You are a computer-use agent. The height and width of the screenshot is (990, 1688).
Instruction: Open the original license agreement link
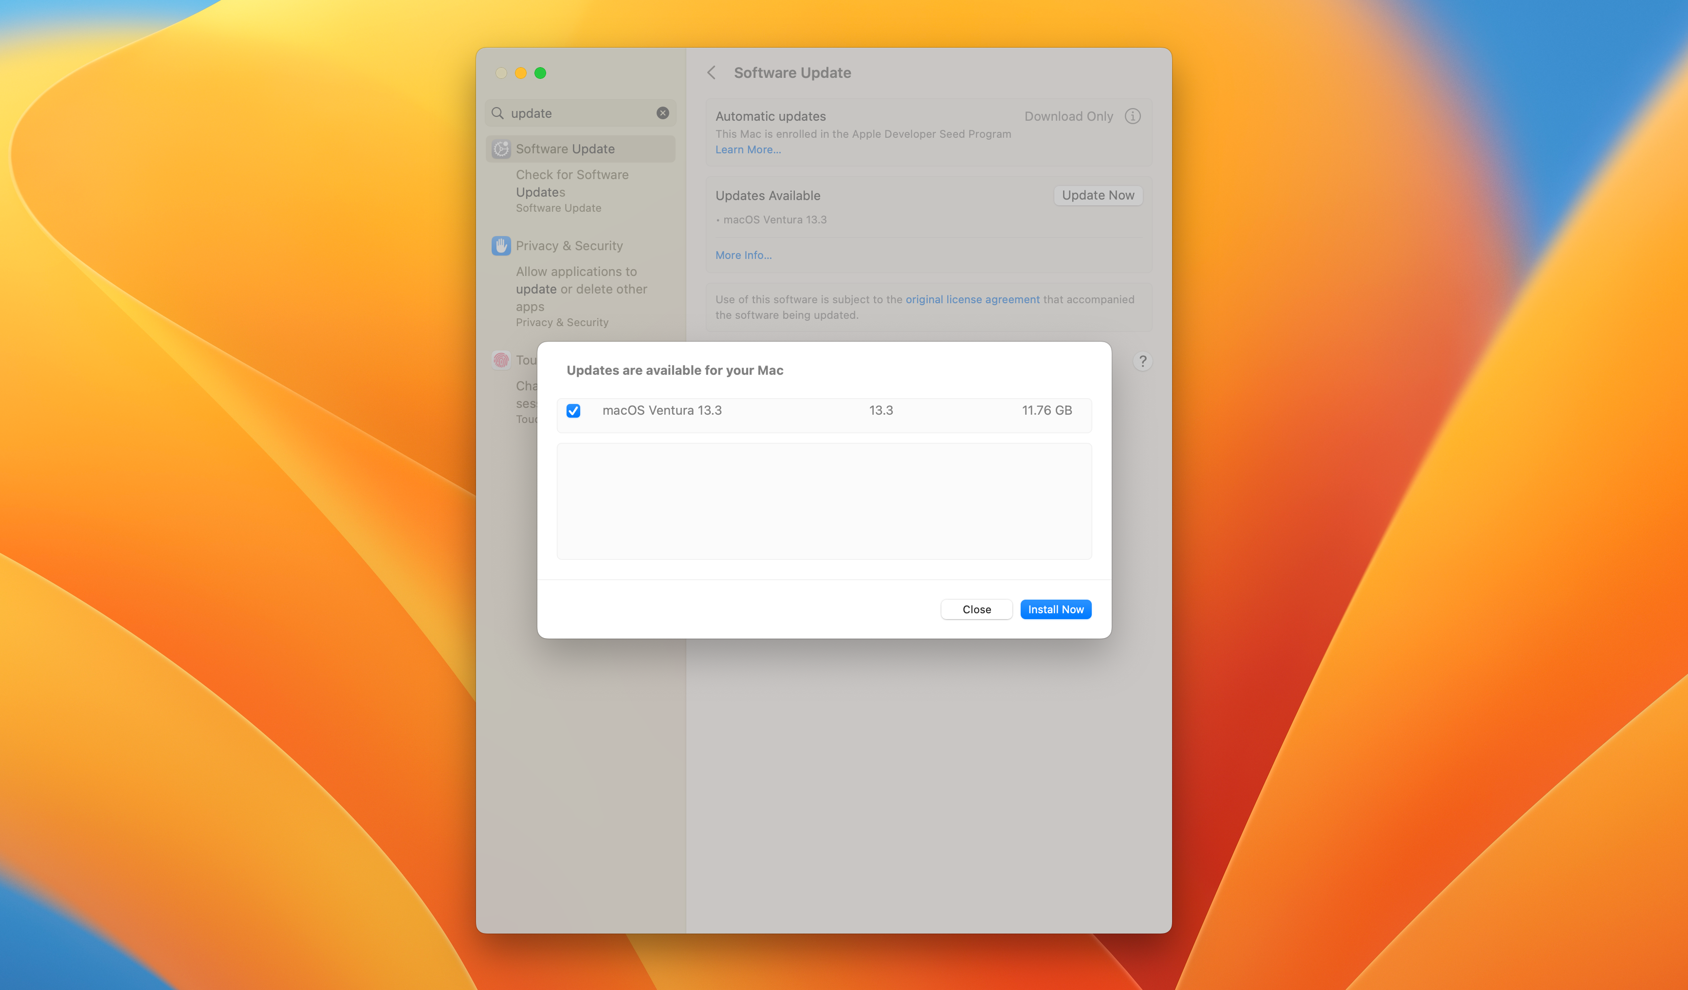point(972,299)
